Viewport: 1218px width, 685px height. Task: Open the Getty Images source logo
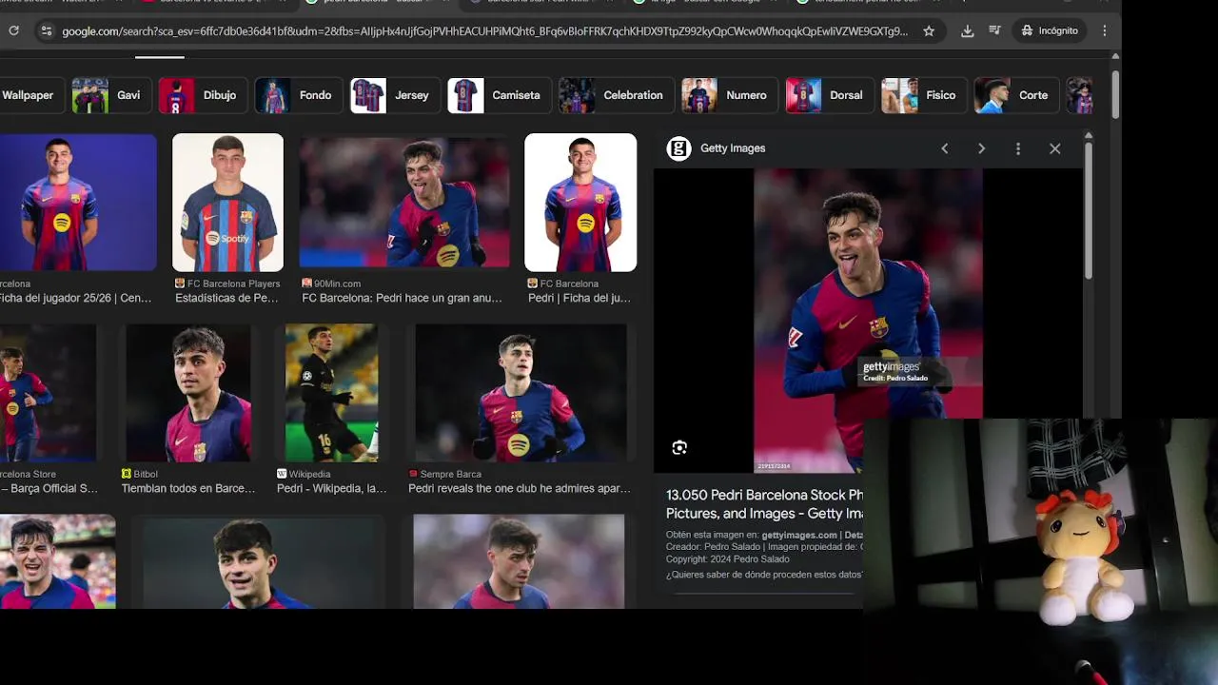point(678,148)
